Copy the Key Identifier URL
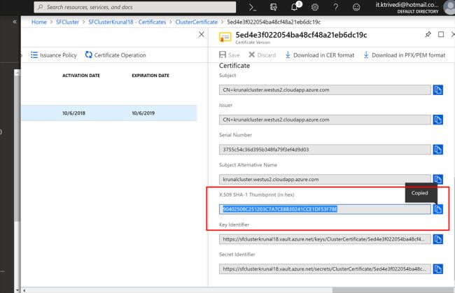455x293 pixels. point(438,239)
